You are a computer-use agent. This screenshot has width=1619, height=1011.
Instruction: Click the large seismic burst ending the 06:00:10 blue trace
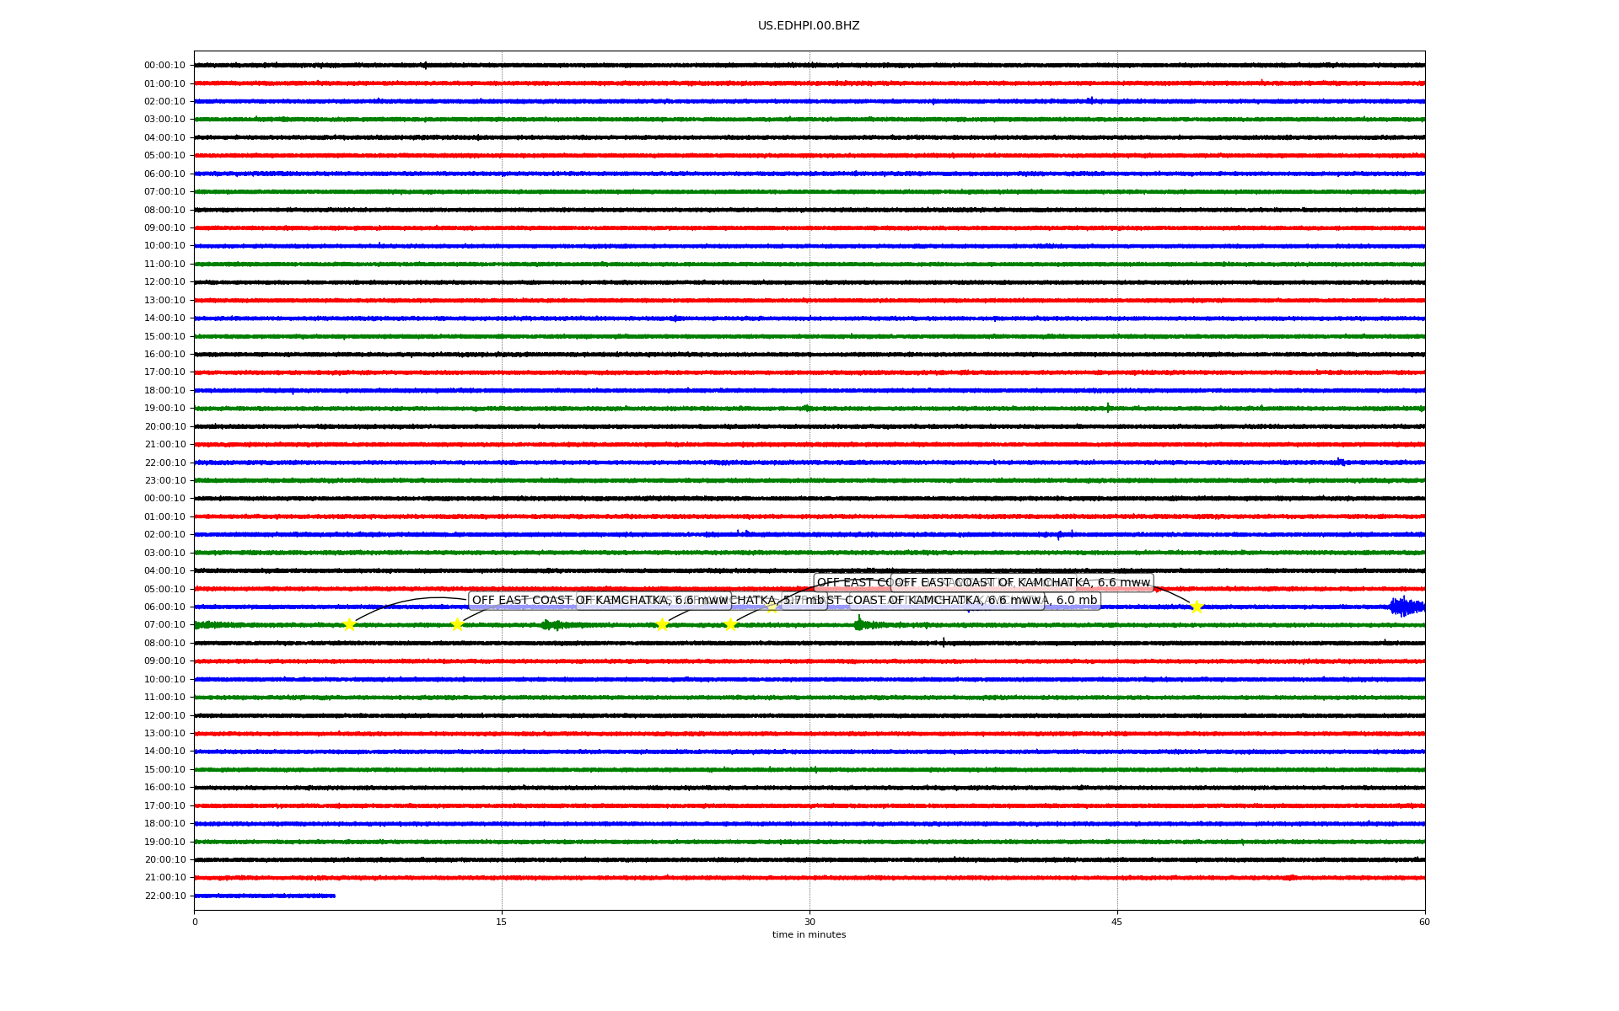click(x=1407, y=607)
